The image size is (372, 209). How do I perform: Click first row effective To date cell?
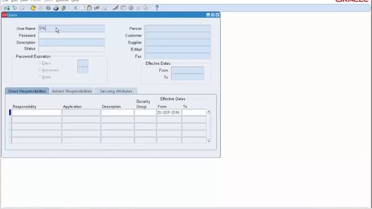(x=194, y=112)
